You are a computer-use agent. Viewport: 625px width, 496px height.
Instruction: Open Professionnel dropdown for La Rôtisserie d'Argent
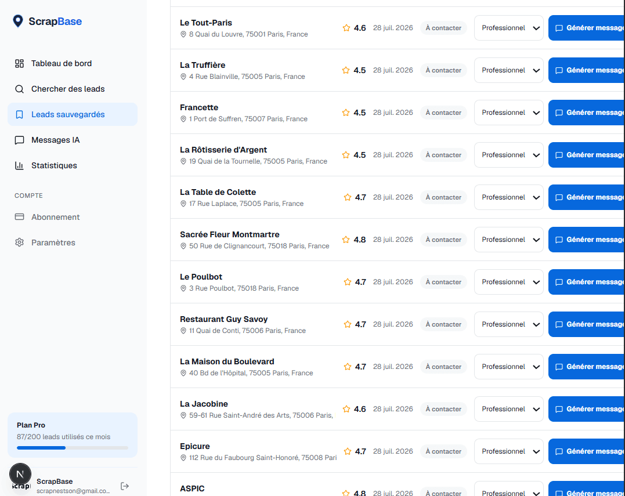[x=508, y=155]
